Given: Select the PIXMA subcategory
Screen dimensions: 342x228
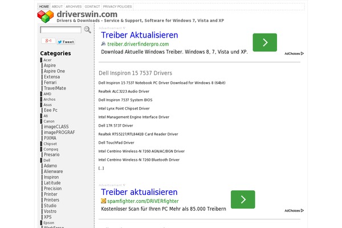Looking at the screenshot, I should click(50, 138).
